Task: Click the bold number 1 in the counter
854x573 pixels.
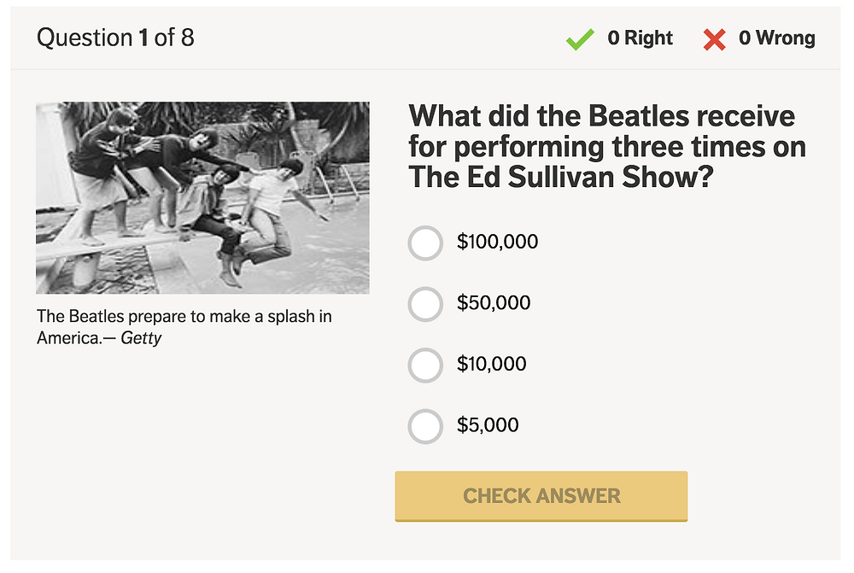Action: click(x=143, y=38)
